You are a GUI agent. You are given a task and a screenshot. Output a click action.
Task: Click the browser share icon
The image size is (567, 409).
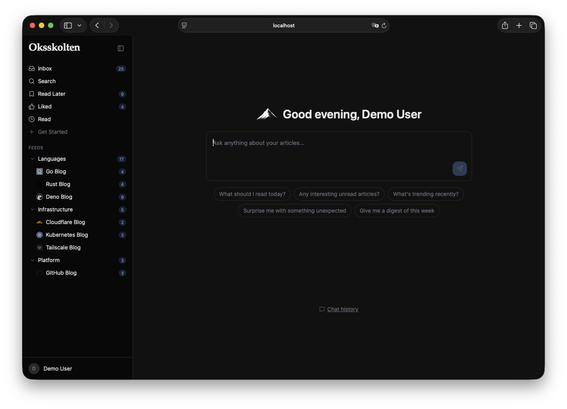505,25
